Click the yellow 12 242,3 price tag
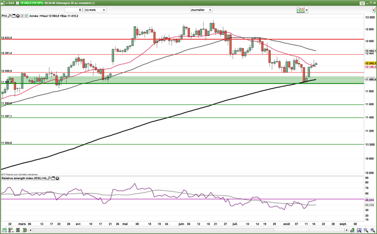The width and height of the screenshot is (377, 234). coord(370,63)
